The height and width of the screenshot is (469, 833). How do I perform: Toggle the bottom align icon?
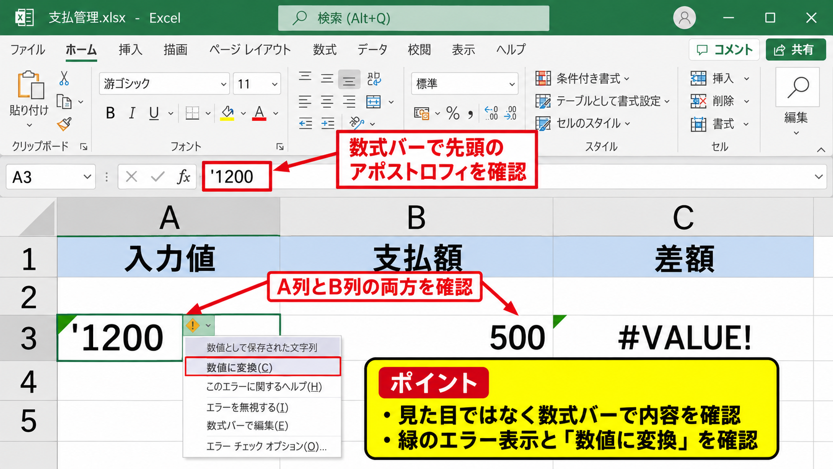tap(349, 79)
